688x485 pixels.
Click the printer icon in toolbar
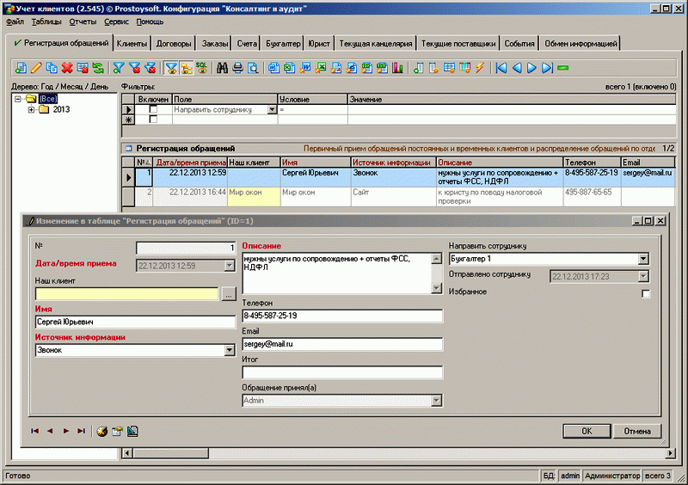click(237, 67)
